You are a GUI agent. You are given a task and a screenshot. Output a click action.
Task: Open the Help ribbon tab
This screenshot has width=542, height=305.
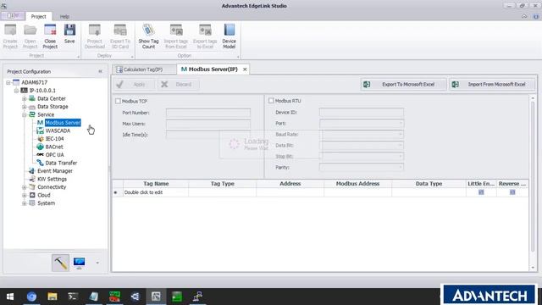[x=64, y=16]
